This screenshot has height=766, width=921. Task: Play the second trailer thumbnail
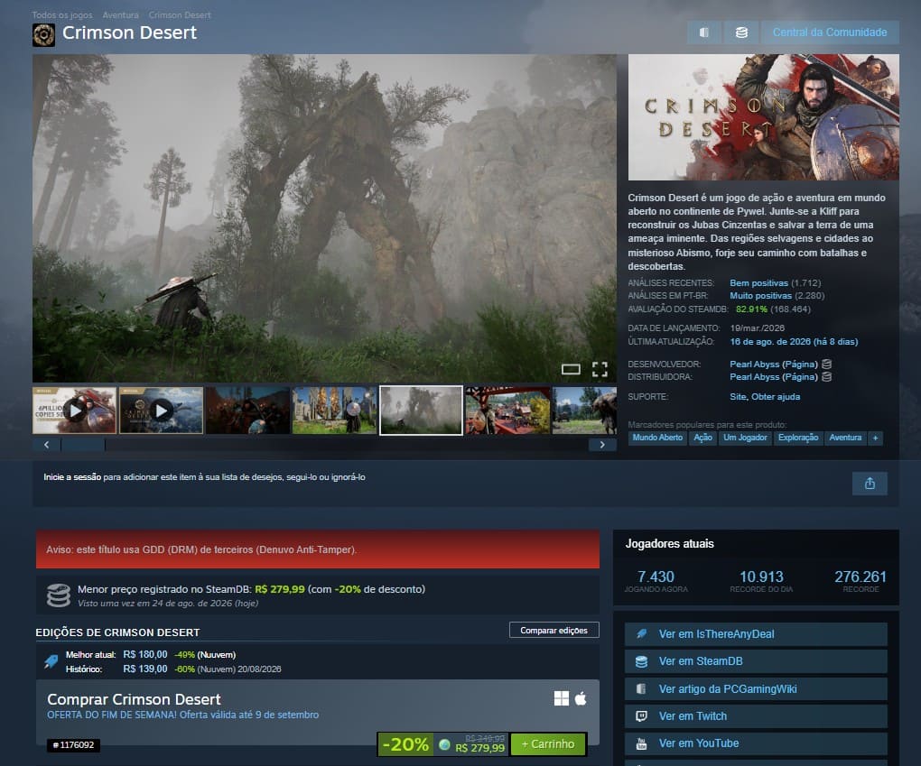(x=161, y=411)
